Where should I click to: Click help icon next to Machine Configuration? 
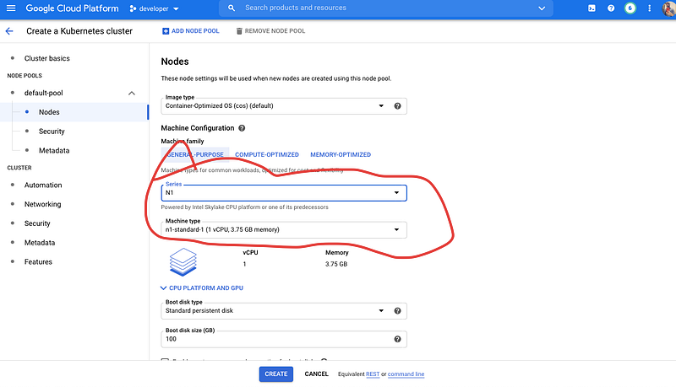pyautogui.click(x=242, y=128)
